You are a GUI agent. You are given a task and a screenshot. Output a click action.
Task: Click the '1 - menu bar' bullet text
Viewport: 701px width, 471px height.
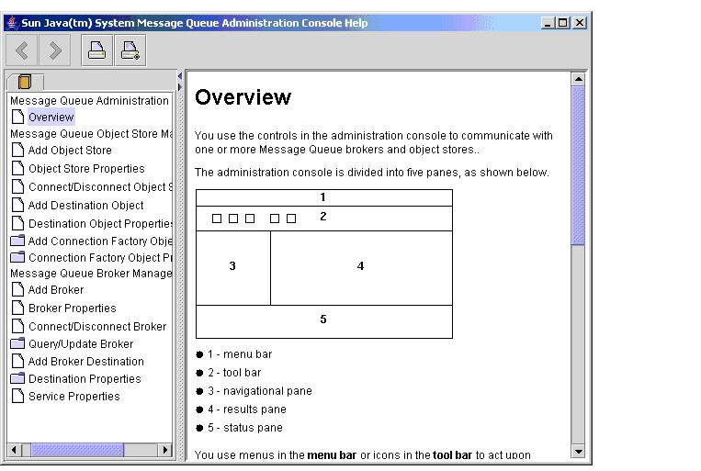[240, 354]
